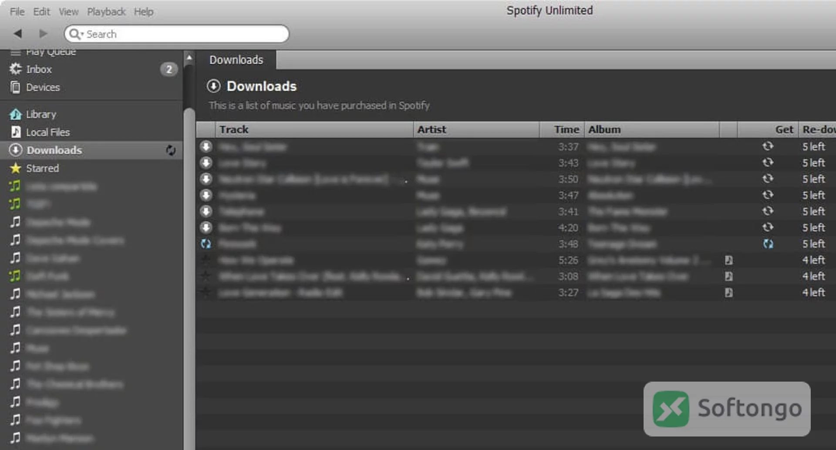Sort by Track column header
This screenshot has height=450, width=836.
click(314, 130)
